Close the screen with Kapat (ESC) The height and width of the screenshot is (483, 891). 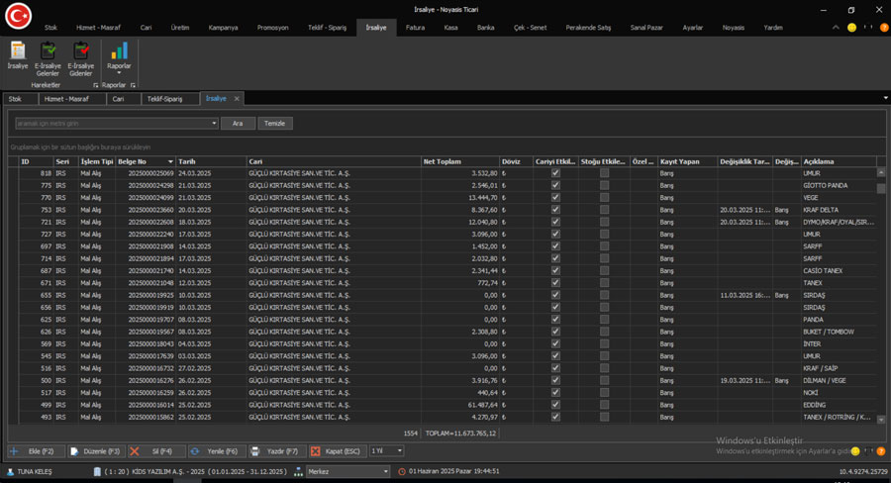(338, 451)
